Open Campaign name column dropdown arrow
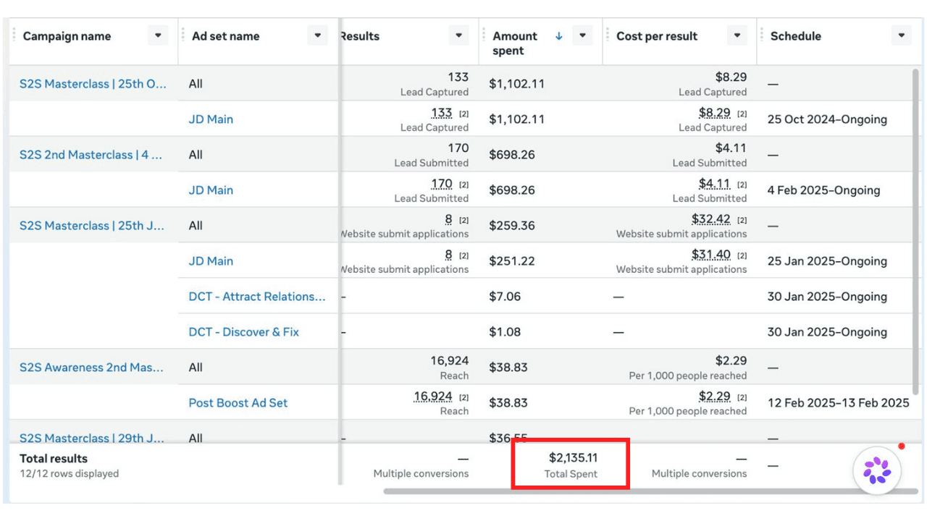 point(158,35)
